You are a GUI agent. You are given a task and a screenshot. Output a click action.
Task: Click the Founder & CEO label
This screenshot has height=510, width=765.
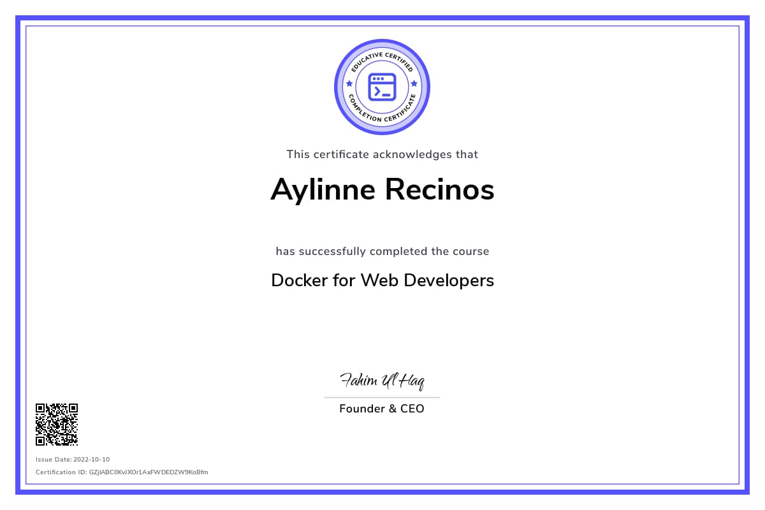click(382, 409)
